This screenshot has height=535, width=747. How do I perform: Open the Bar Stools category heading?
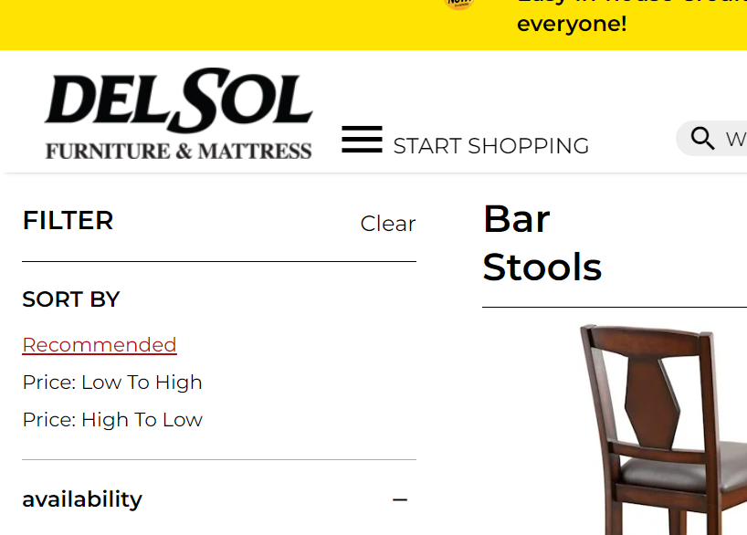click(542, 244)
